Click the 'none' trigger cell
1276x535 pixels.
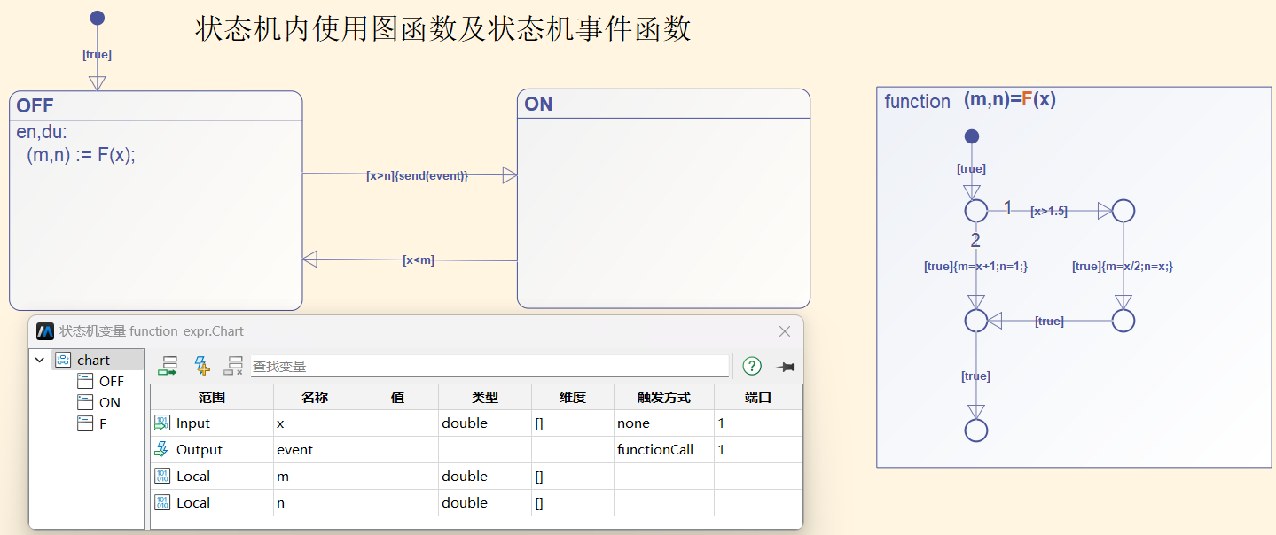pos(664,423)
